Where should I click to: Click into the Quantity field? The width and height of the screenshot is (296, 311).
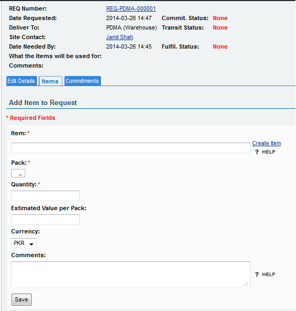(x=45, y=196)
